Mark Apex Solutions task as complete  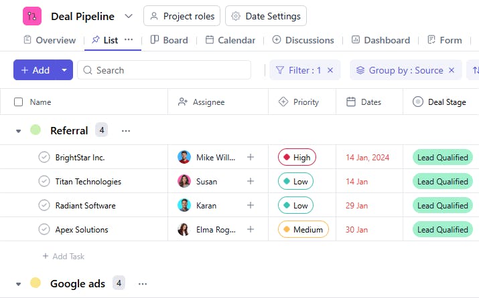44,229
